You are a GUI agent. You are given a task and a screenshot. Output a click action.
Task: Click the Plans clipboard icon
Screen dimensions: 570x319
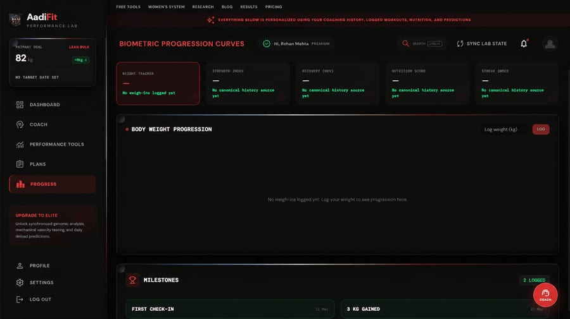click(20, 164)
